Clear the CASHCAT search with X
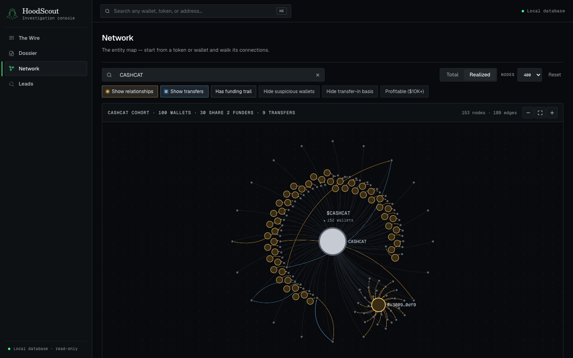This screenshot has height=358, width=573. click(318, 75)
